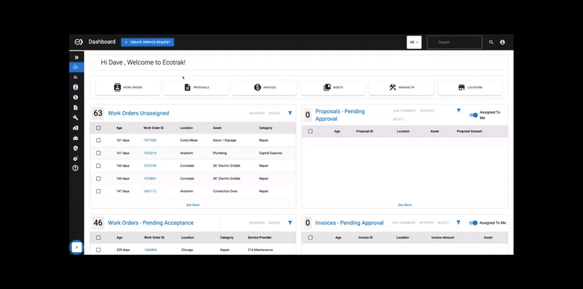
Task: Open the Invoices - Pending Approval heading
Action: pyautogui.click(x=349, y=223)
